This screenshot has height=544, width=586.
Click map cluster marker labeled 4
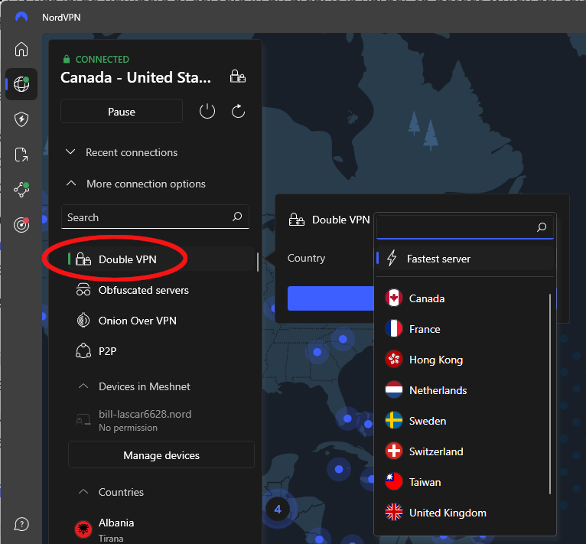click(x=278, y=509)
